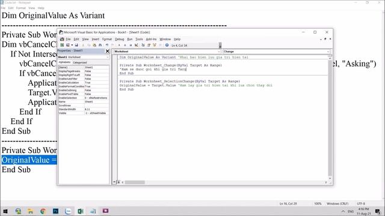Image resolution: width=385 pixels, height=216 pixels.
Task: Open the Format menu in VBA editor
Action: (x=107, y=39)
